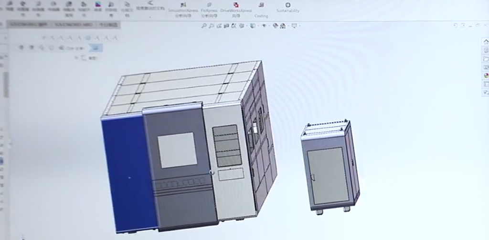Click Zoom to Area magnifier icon
489x240 pixels.
coord(212,26)
